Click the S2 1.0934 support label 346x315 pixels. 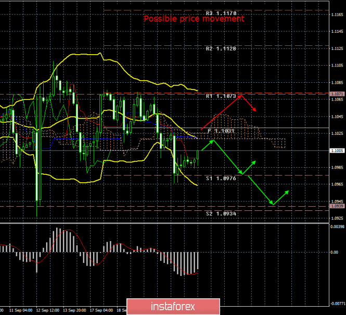click(x=221, y=213)
